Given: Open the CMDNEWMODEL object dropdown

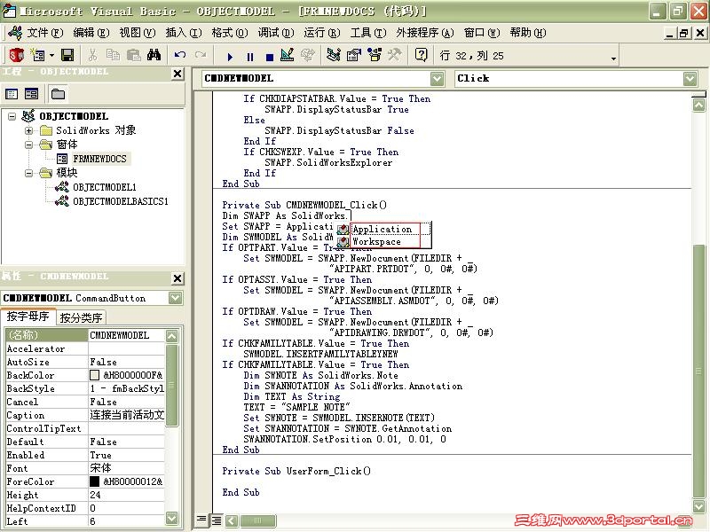Looking at the screenshot, I should point(437,79).
